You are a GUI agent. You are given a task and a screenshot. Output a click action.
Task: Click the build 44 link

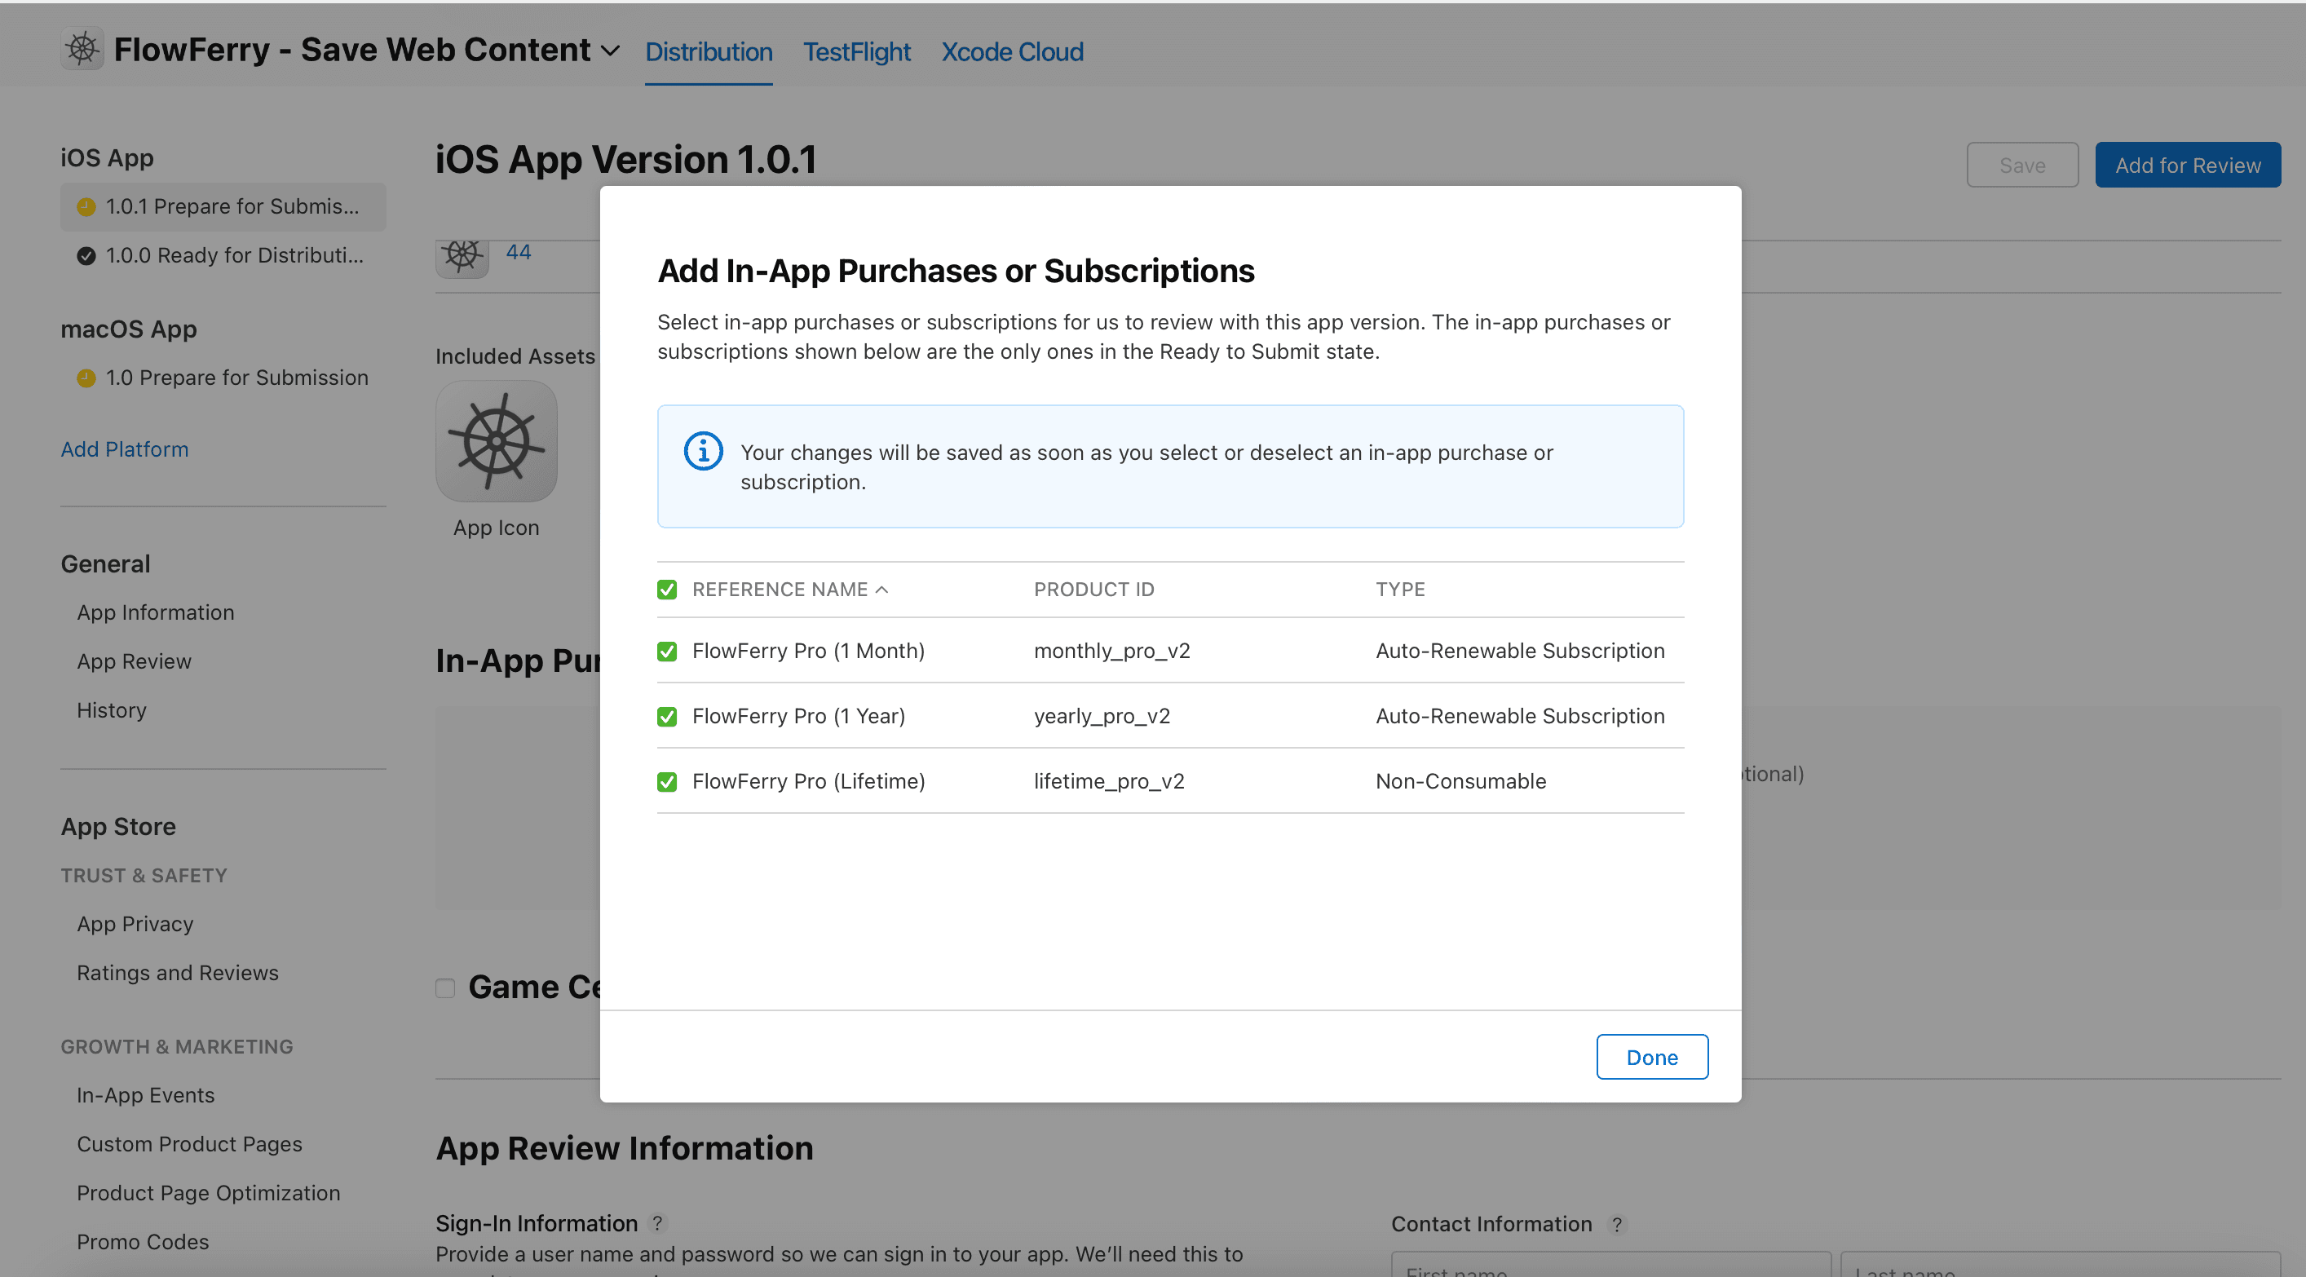pos(519,253)
